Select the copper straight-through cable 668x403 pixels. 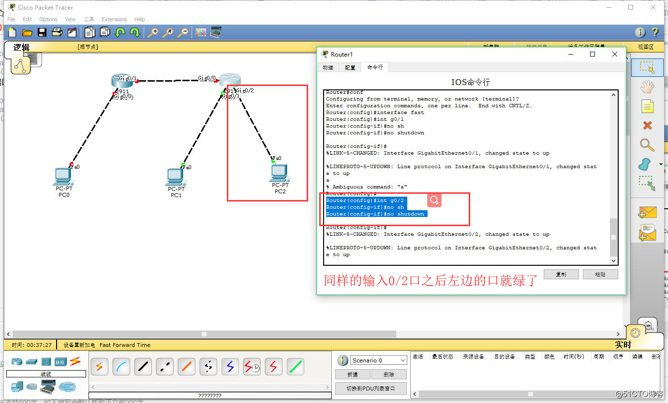pyautogui.click(x=143, y=367)
